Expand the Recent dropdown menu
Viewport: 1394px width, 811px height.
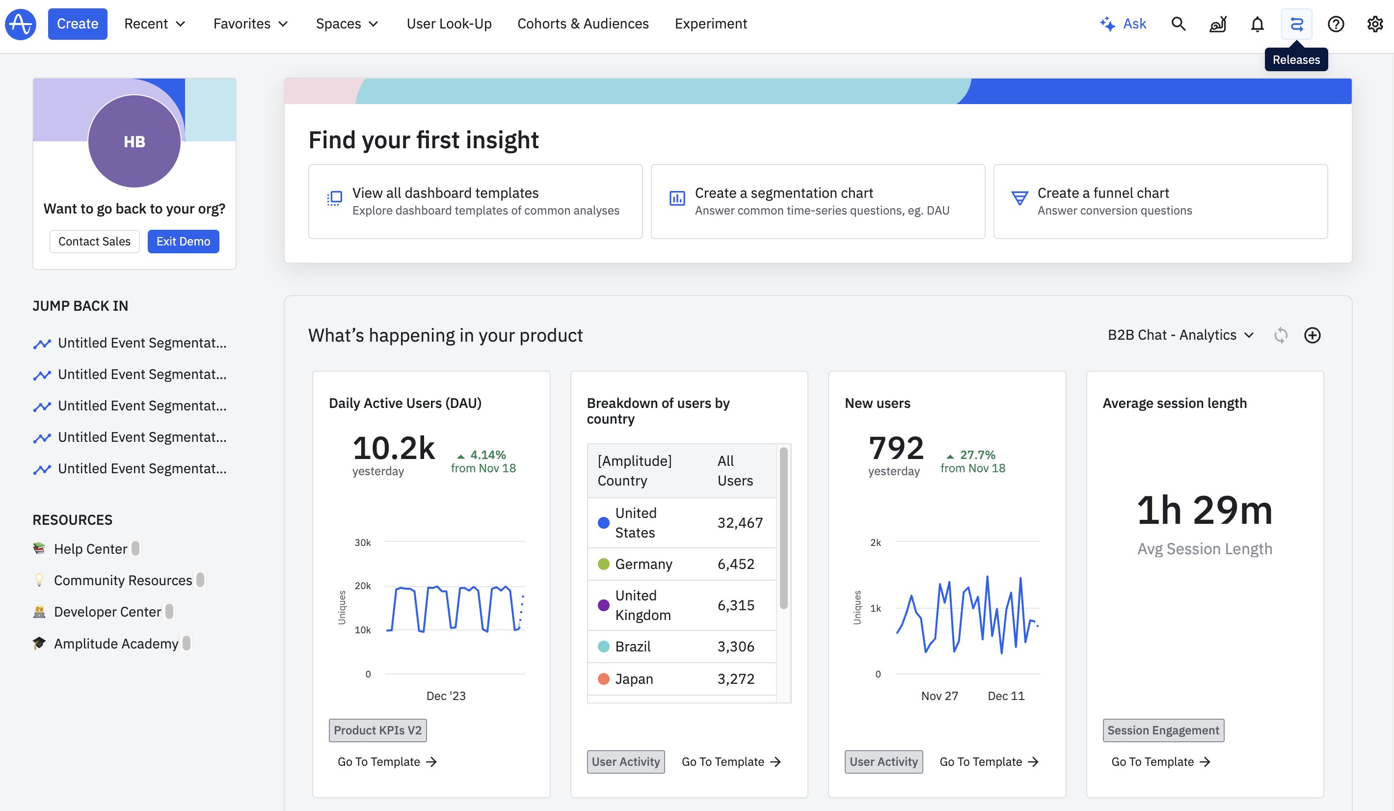point(154,24)
